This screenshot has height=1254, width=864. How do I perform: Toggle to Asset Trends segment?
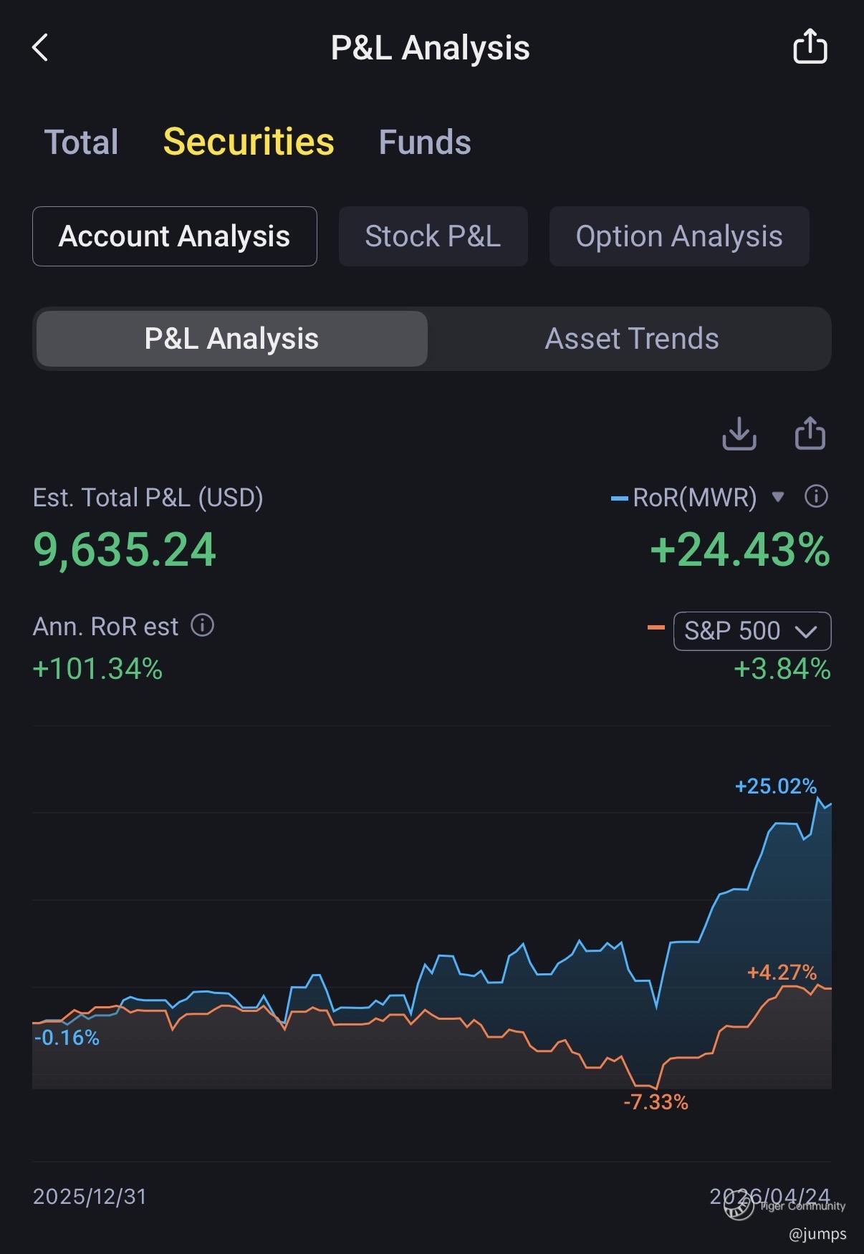631,339
